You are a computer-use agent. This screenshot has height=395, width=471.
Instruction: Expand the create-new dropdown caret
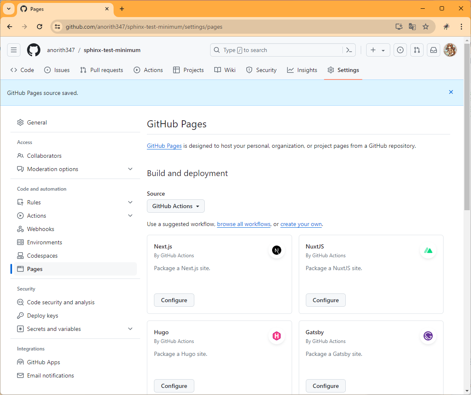point(383,50)
